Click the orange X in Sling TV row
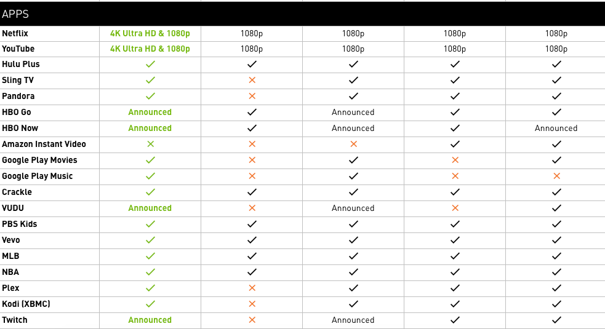The image size is (605, 329). (252, 80)
